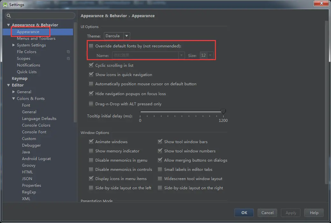This screenshot has width=331, height=223.
Task: Enable Override default fonts checkbox
Action: tap(91, 46)
